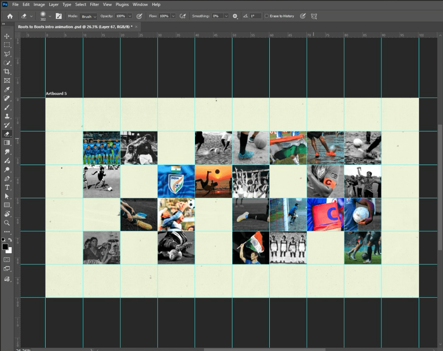
Task: Toggle the Brush Settings panel
Action: (x=59, y=16)
